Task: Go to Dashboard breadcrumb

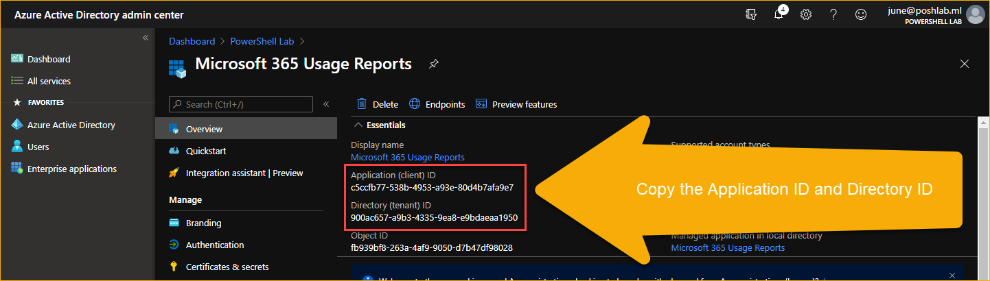Action: [192, 41]
